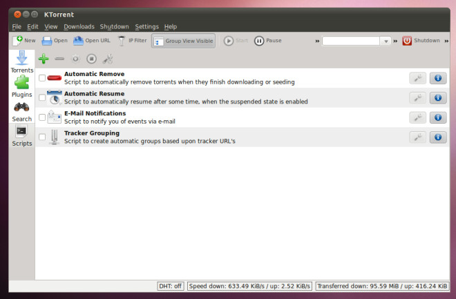Viewport: 456px width, 299px height.
Task: Open the File menu
Action: point(17,27)
